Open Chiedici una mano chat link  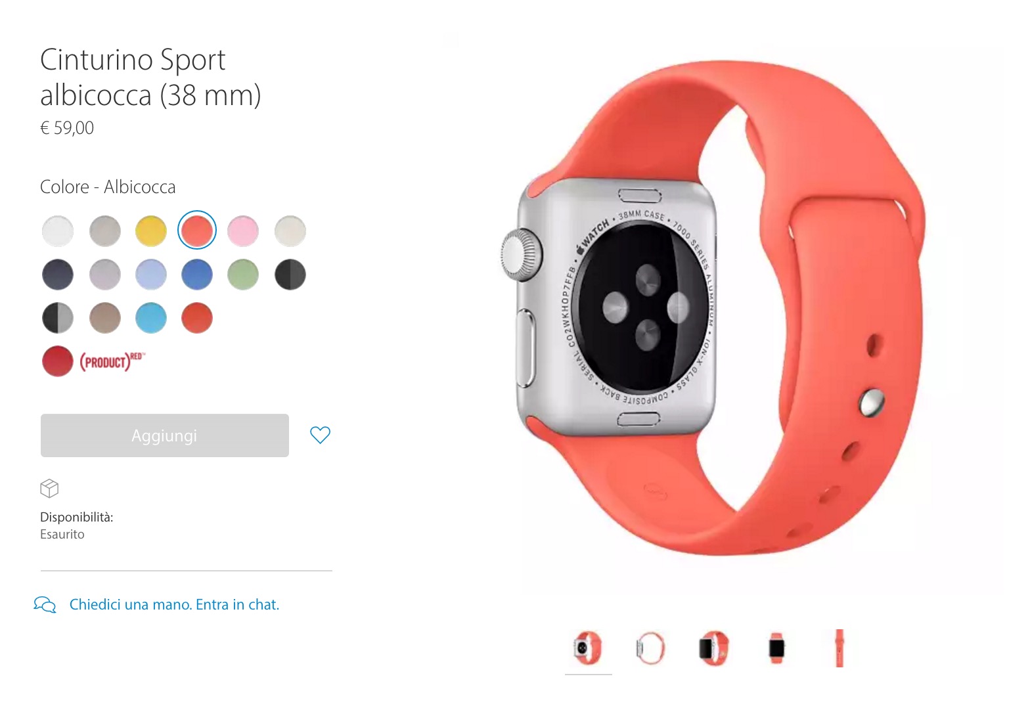click(x=174, y=604)
